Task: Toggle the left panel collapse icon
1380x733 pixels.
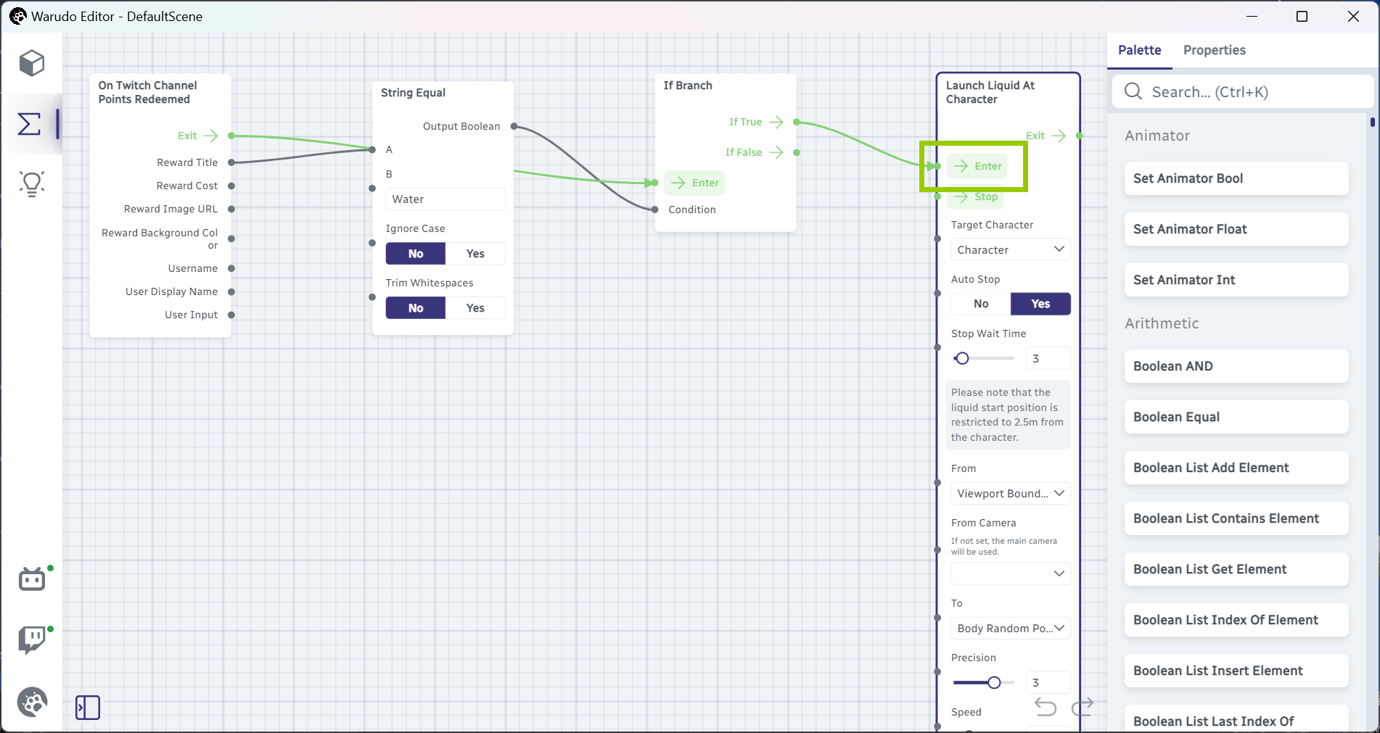Action: (x=88, y=708)
